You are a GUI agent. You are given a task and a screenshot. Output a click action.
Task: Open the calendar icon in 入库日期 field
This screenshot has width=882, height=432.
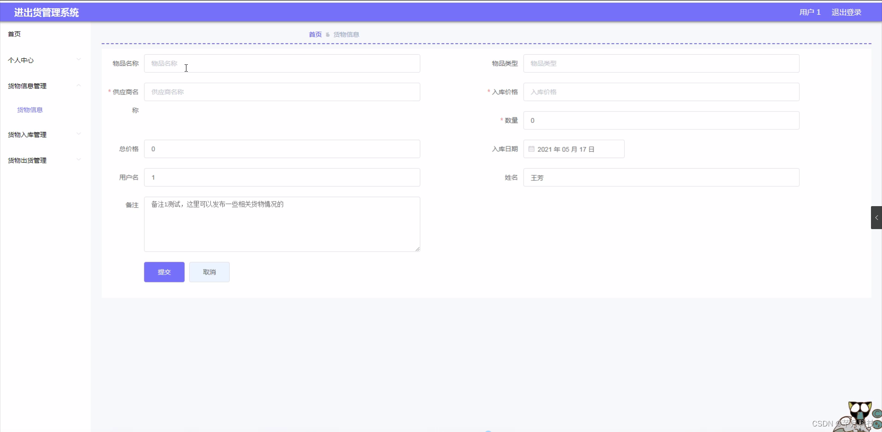point(531,149)
